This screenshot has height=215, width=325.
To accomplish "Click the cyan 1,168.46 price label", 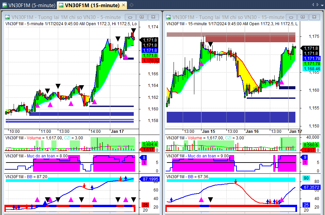I will coord(311,69).
